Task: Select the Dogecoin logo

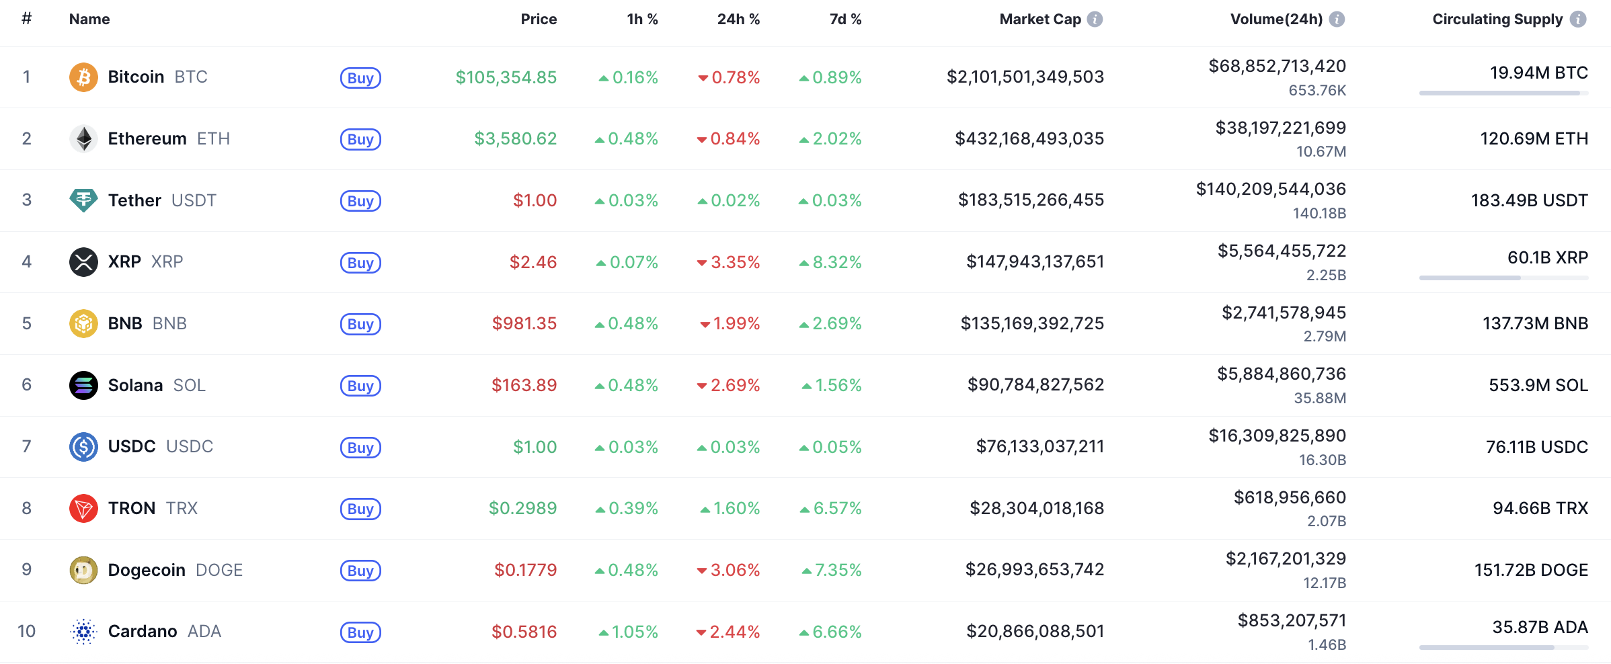Action: pos(83,569)
